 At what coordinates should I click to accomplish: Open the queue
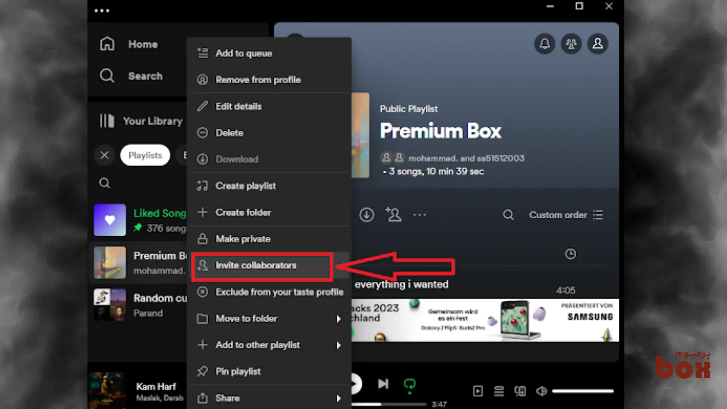[x=499, y=391]
